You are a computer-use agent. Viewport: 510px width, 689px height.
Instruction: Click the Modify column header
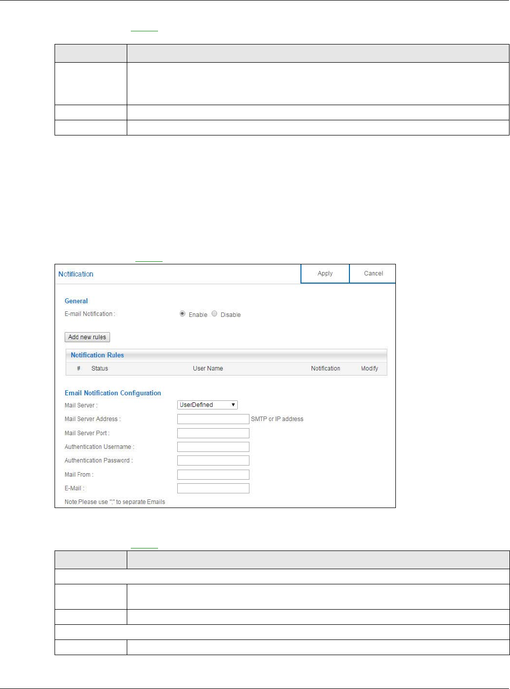click(x=369, y=369)
